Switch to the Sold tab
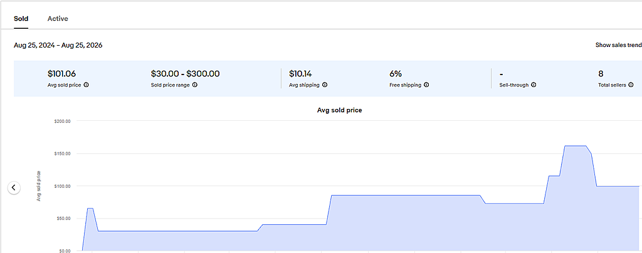642x253 pixels. pos(21,19)
